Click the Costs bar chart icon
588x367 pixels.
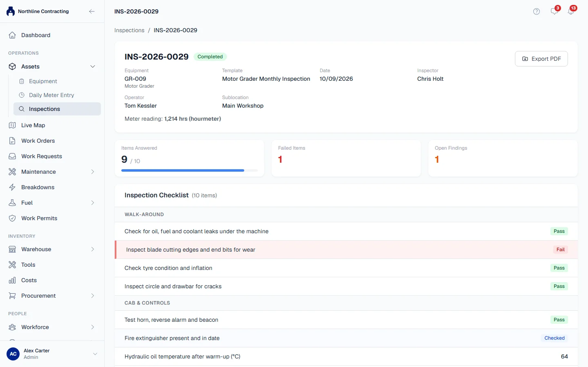point(12,280)
